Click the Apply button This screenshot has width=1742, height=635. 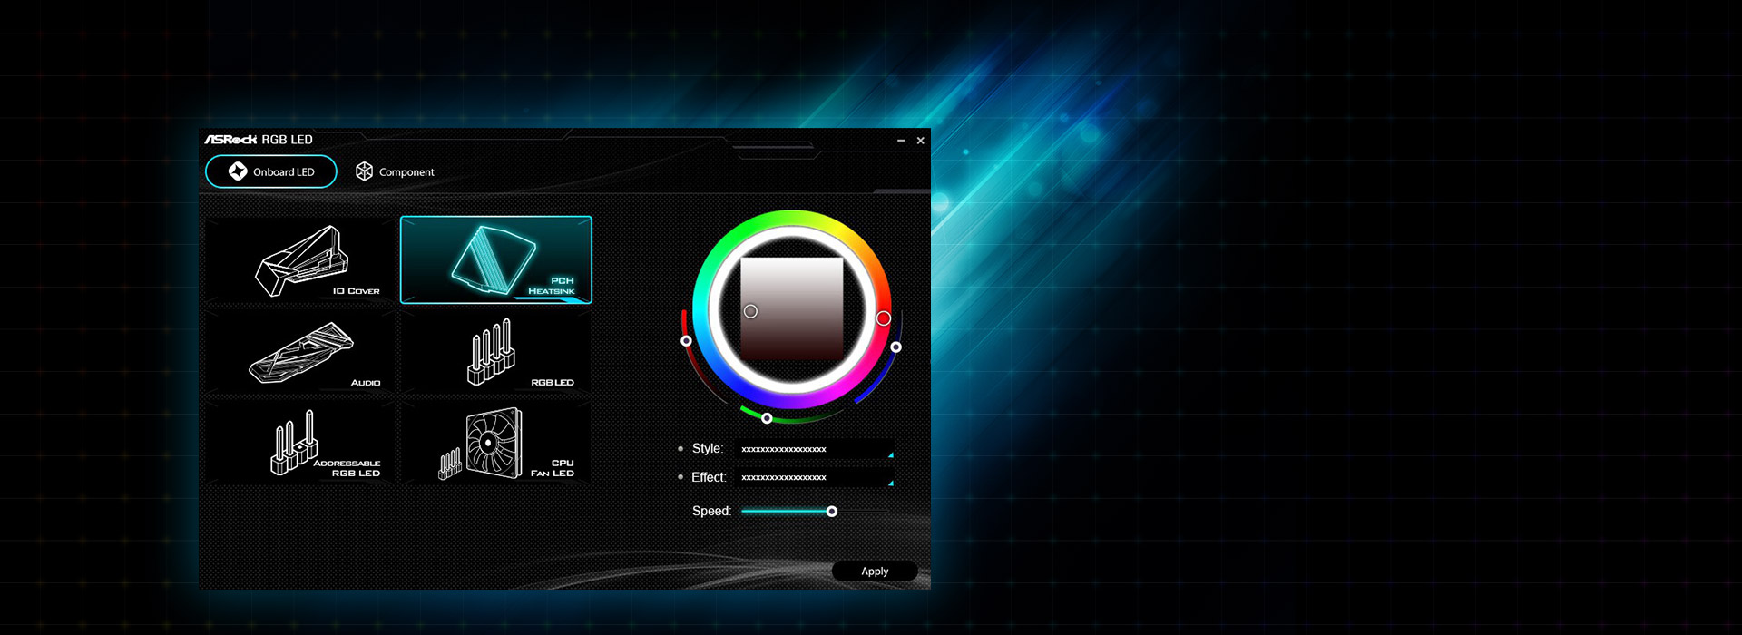(875, 571)
